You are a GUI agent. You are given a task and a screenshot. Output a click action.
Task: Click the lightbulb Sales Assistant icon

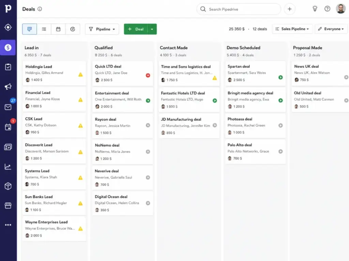[315, 8]
